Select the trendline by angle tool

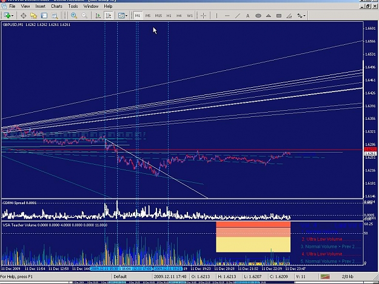click(x=289, y=16)
